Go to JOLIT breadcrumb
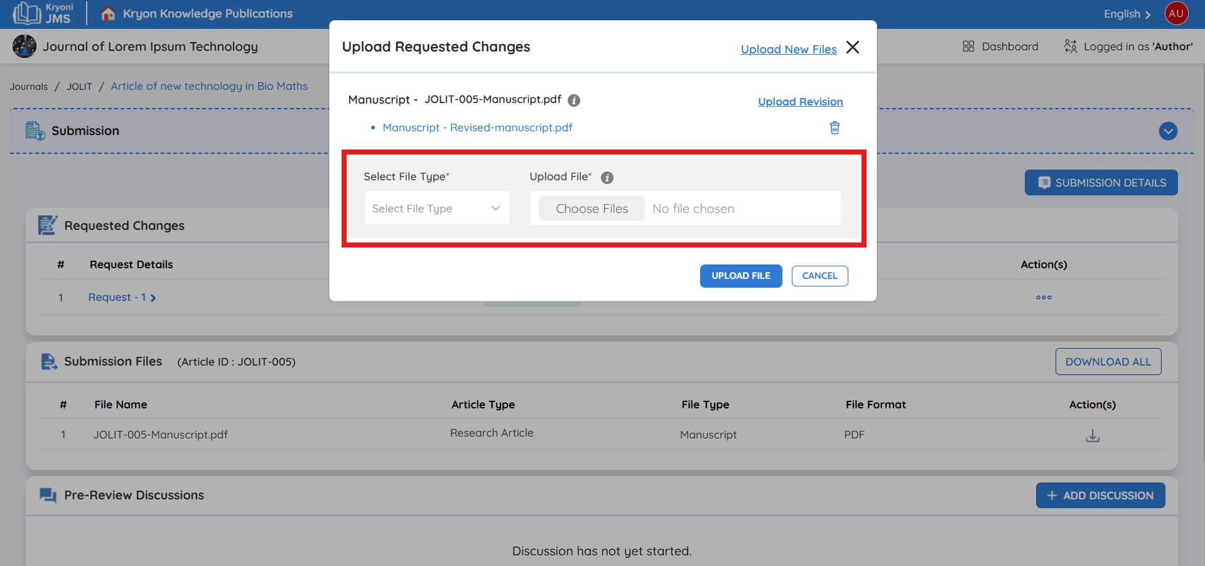 [x=79, y=87]
